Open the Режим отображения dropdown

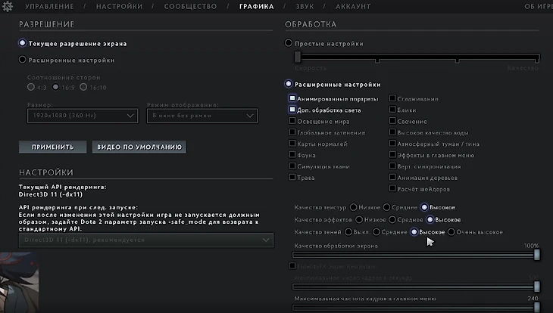click(209, 116)
